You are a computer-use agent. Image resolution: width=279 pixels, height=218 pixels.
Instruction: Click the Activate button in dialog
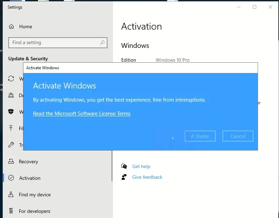point(200,136)
